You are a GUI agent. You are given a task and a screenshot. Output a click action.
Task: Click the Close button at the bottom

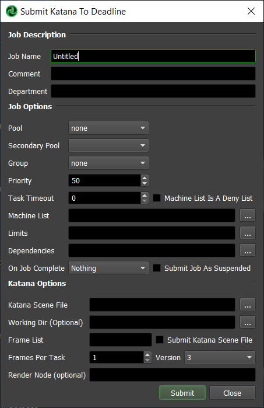[233, 393]
